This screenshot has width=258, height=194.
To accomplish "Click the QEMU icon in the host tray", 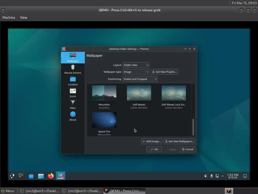I will coord(229,191).
